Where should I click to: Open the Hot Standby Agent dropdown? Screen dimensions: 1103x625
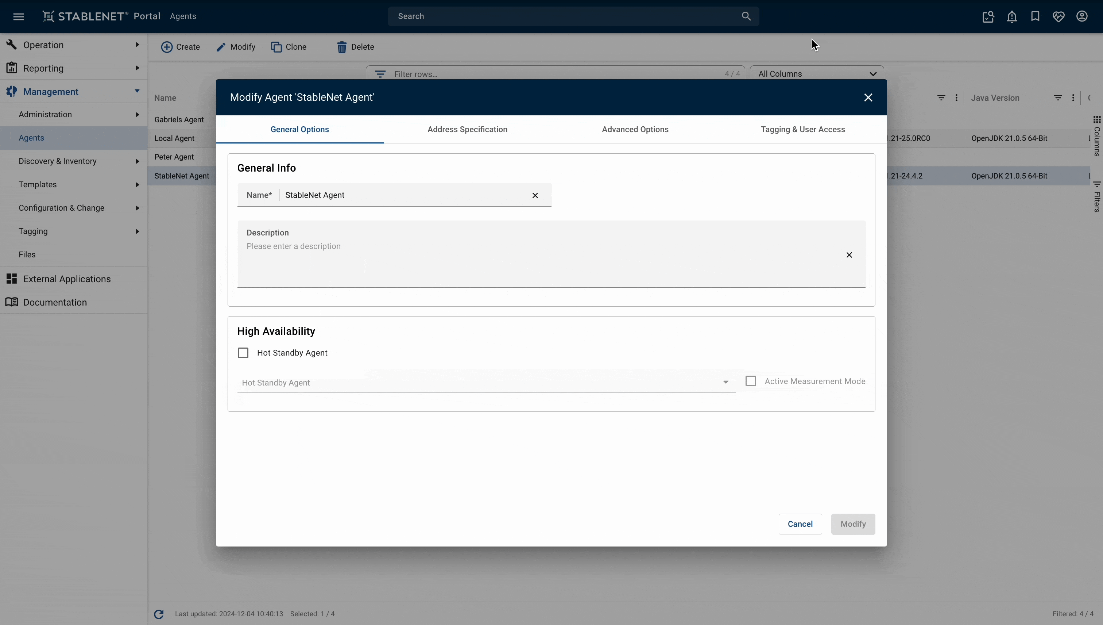pos(486,382)
